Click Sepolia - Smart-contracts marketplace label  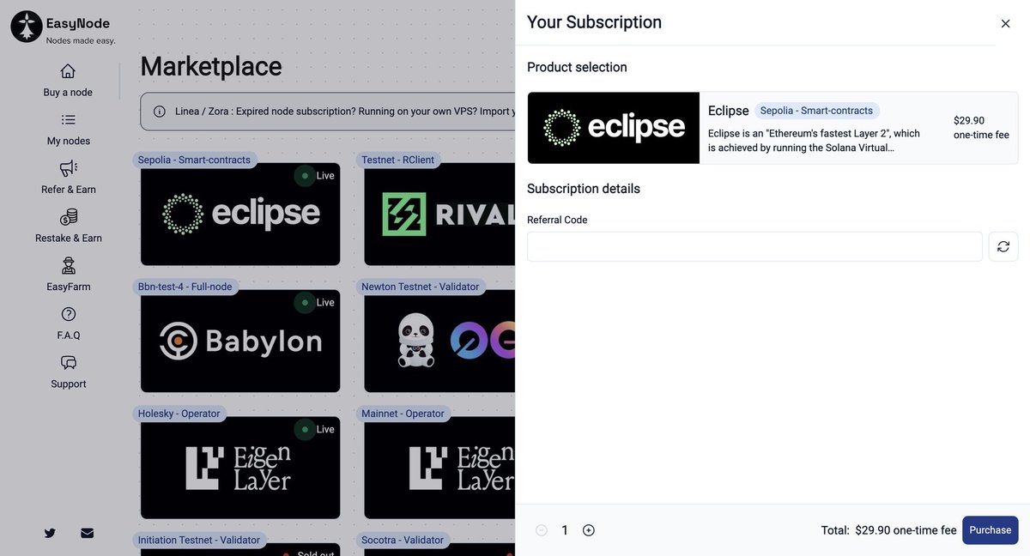pos(194,160)
